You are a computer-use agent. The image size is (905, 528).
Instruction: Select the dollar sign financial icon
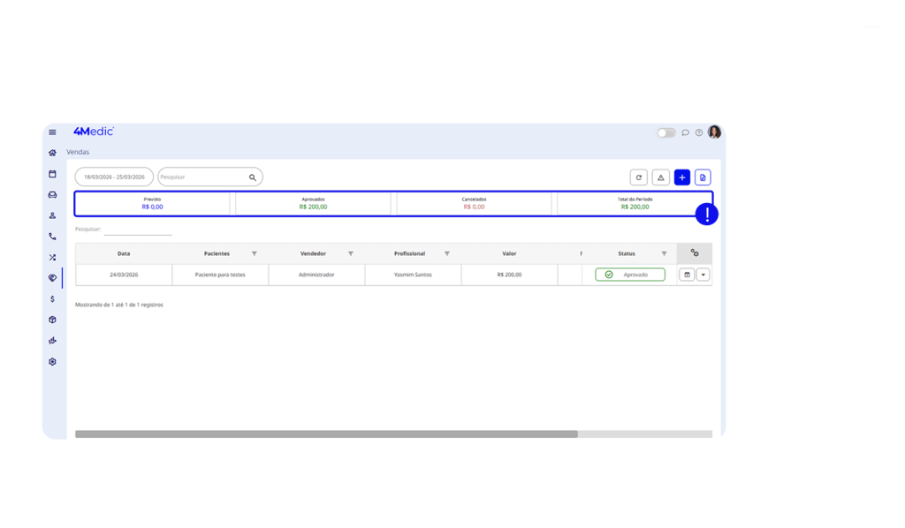[x=52, y=299]
